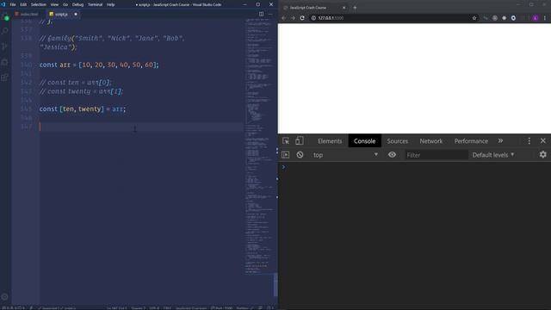Click the comment '// const twenty = arr[1];'
The width and height of the screenshot is (551, 310).
click(81, 91)
